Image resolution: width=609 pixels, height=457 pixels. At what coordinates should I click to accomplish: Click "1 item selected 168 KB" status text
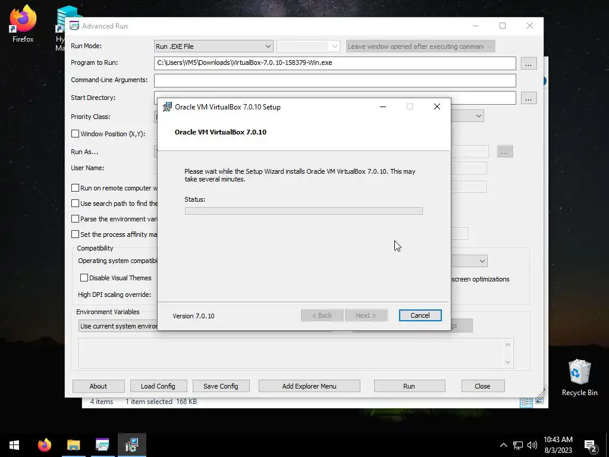(x=161, y=402)
